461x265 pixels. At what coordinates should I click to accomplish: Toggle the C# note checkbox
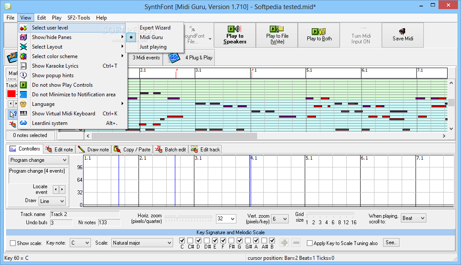[190, 241]
